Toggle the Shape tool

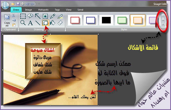[45, 23]
